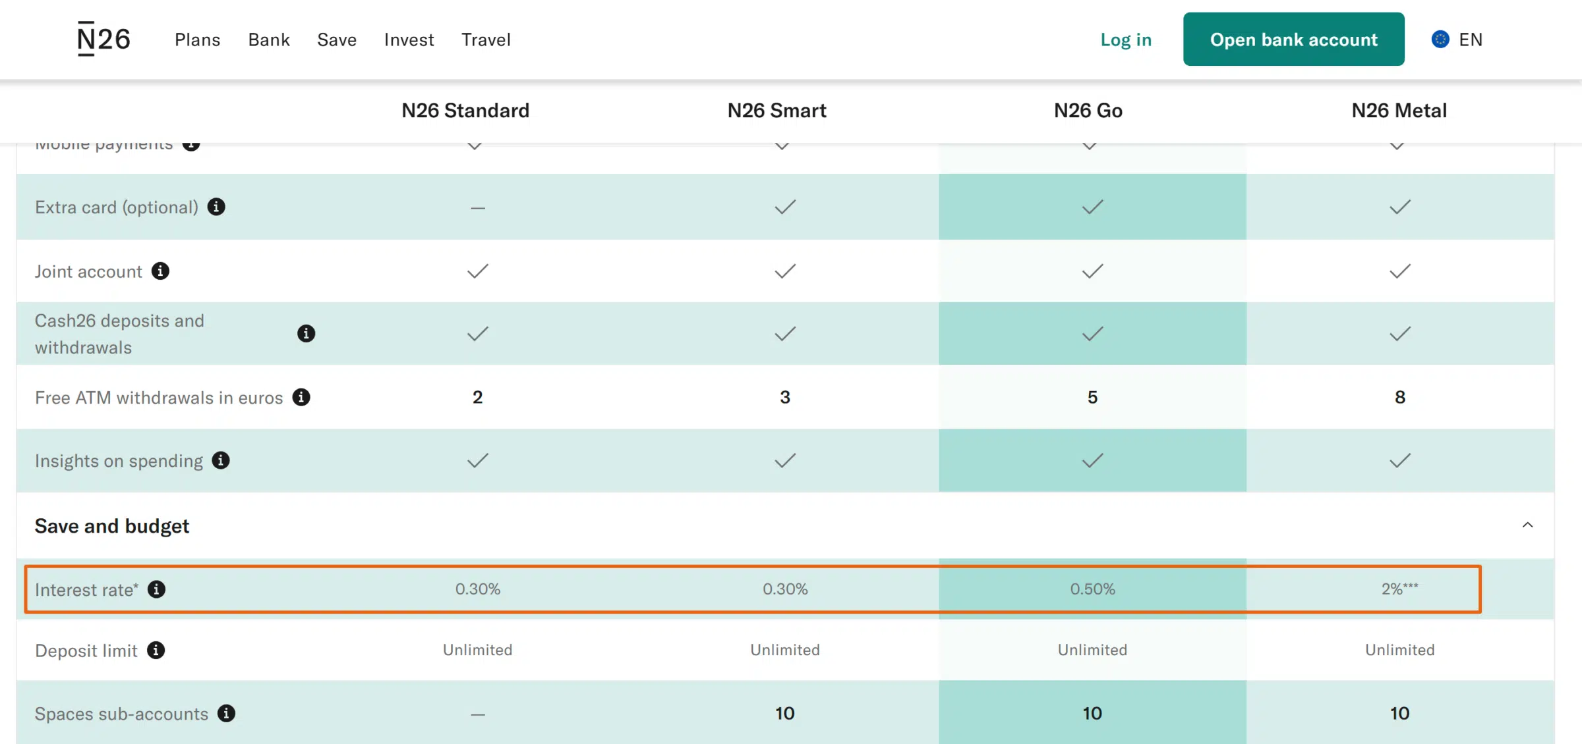Show Spaces sub-accounts info tooltip

pyautogui.click(x=226, y=713)
